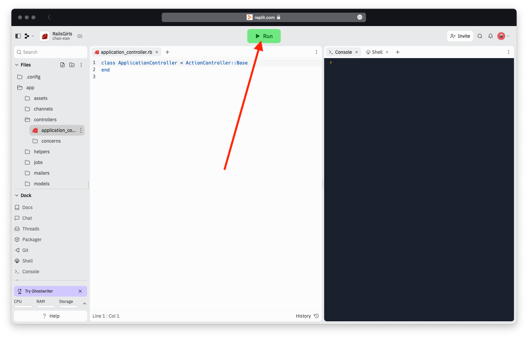The image size is (528, 338).
Task: Open search with the magnifier icon
Action: click(x=480, y=36)
